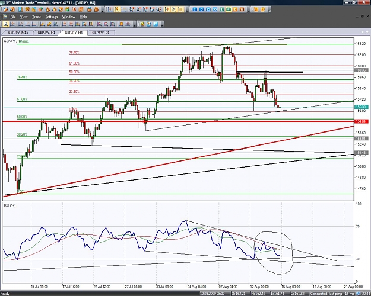Viewport: 371px width, 296px height.
Task: Click the RSI (14) indicator label
Action: 9,205
